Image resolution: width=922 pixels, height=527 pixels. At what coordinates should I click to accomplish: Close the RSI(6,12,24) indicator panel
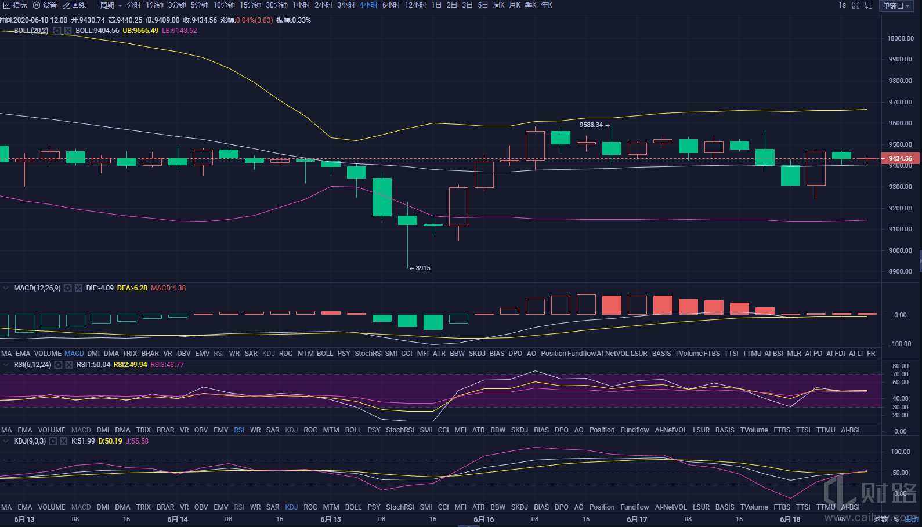(69, 365)
